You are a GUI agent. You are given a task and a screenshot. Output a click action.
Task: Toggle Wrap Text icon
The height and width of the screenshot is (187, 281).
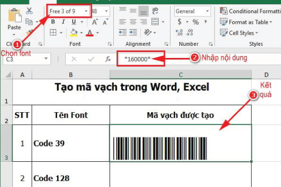(155, 11)
